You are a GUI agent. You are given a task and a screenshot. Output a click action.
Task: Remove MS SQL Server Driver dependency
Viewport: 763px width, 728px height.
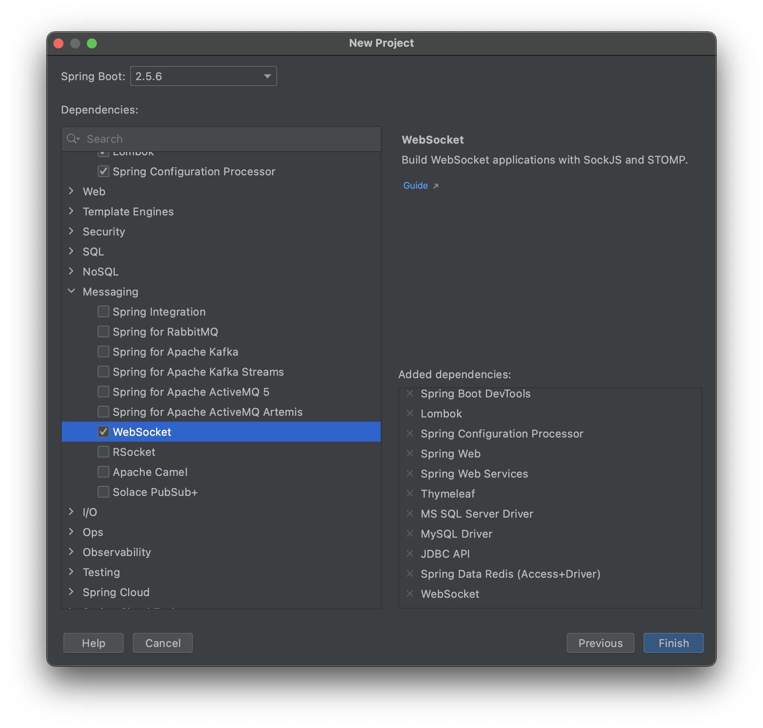click(410, 513)
